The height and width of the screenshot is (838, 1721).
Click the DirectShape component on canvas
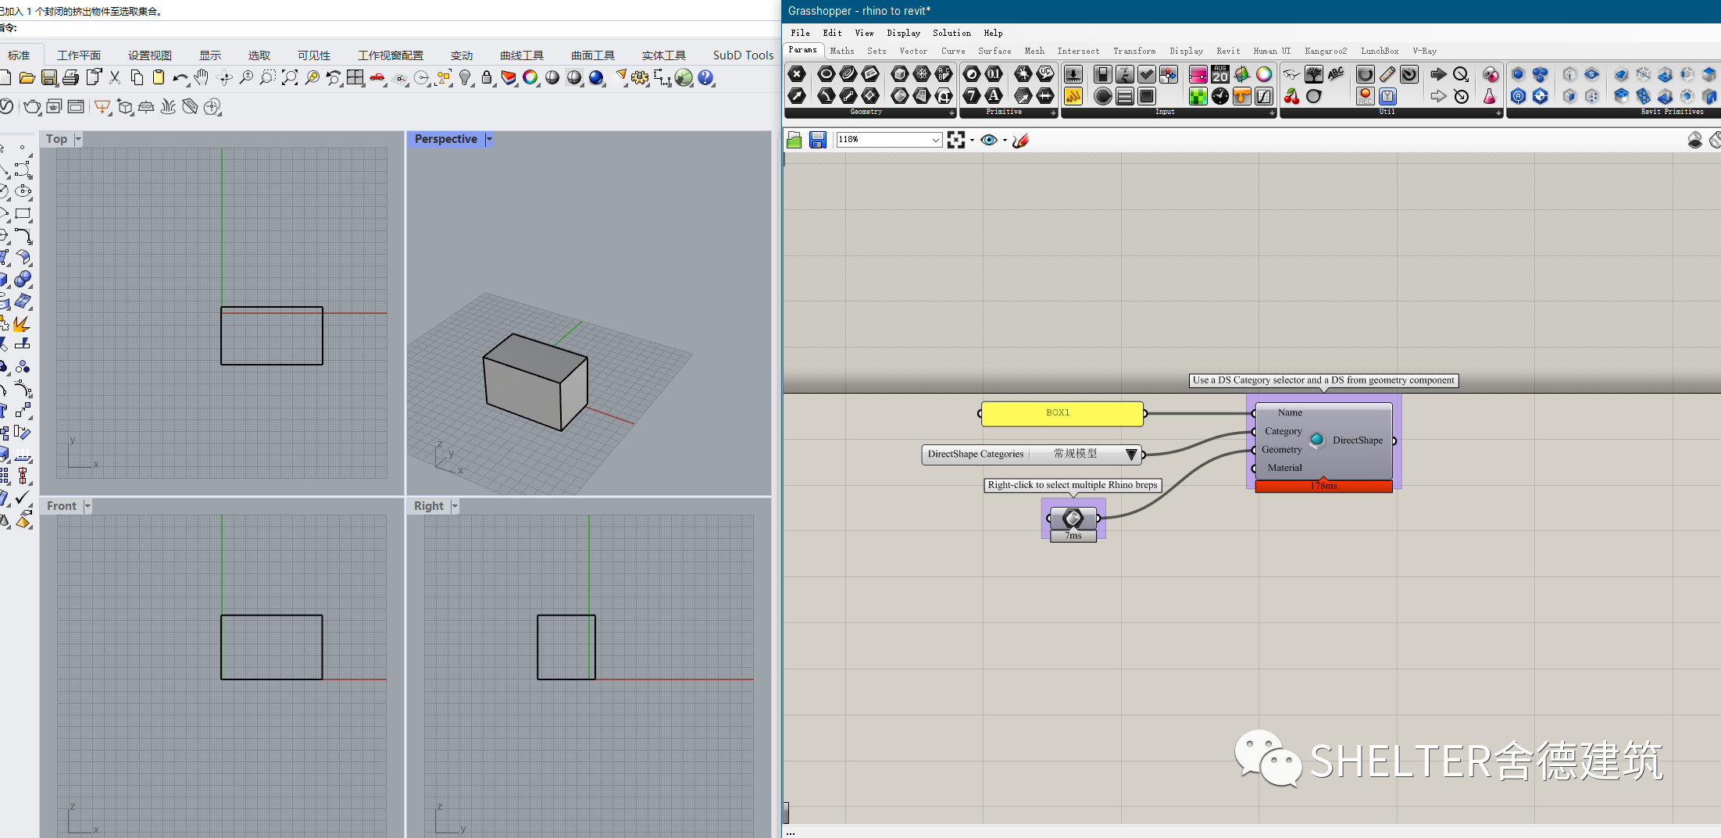pos(1323,440)
